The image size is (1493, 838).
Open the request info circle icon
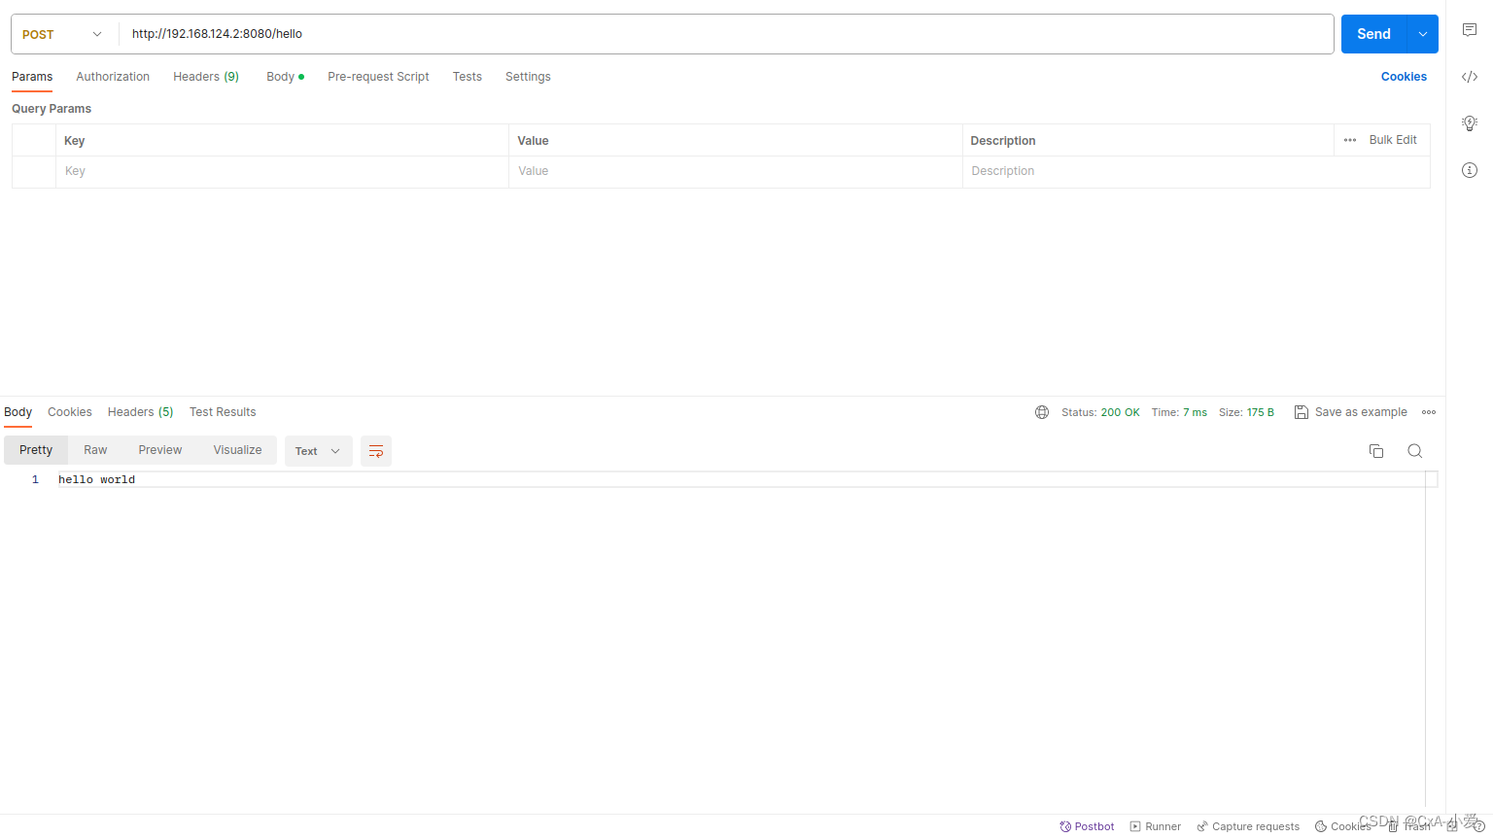[x=1470, y=170]
